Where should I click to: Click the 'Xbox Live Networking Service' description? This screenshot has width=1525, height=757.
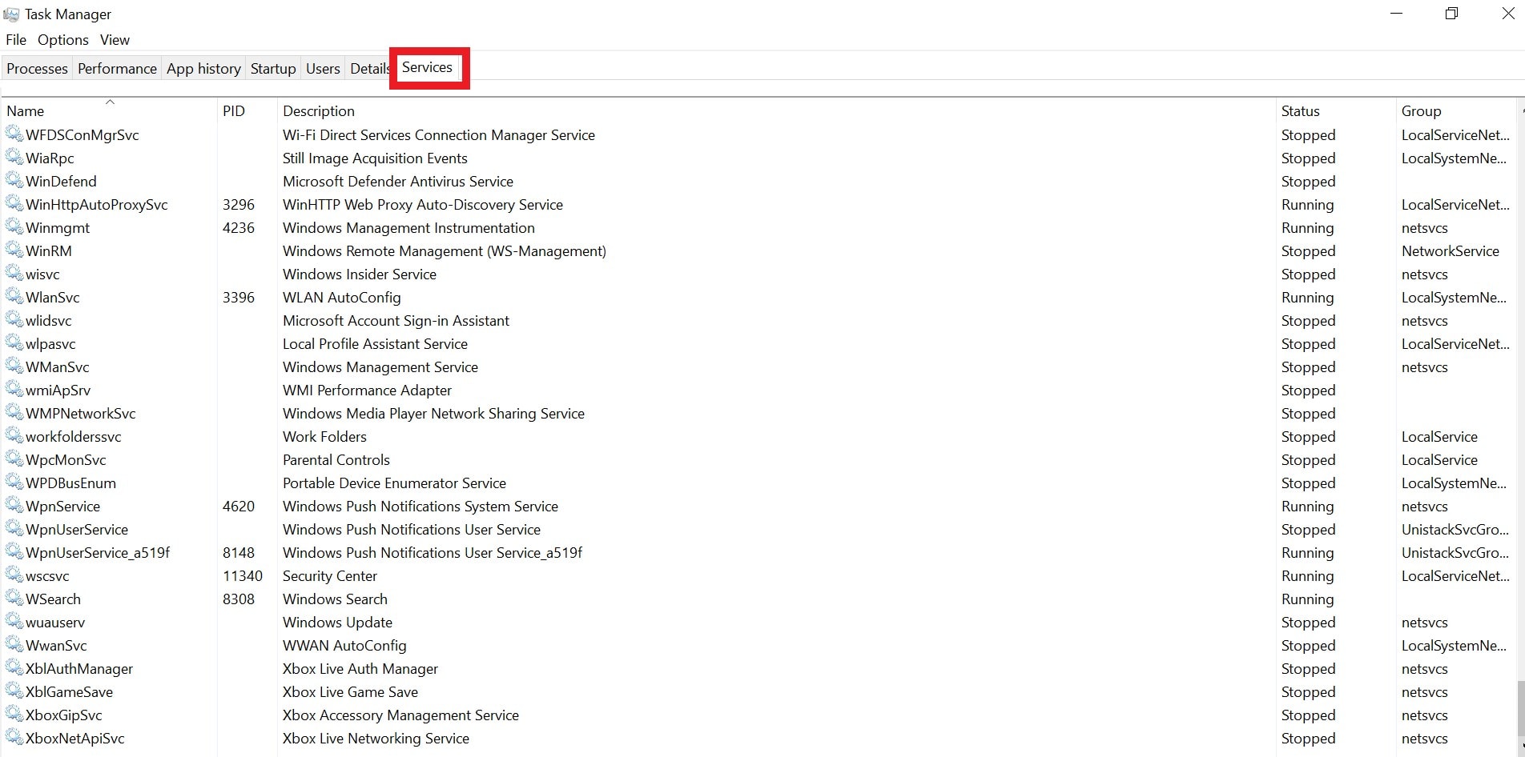coord(376,739)
